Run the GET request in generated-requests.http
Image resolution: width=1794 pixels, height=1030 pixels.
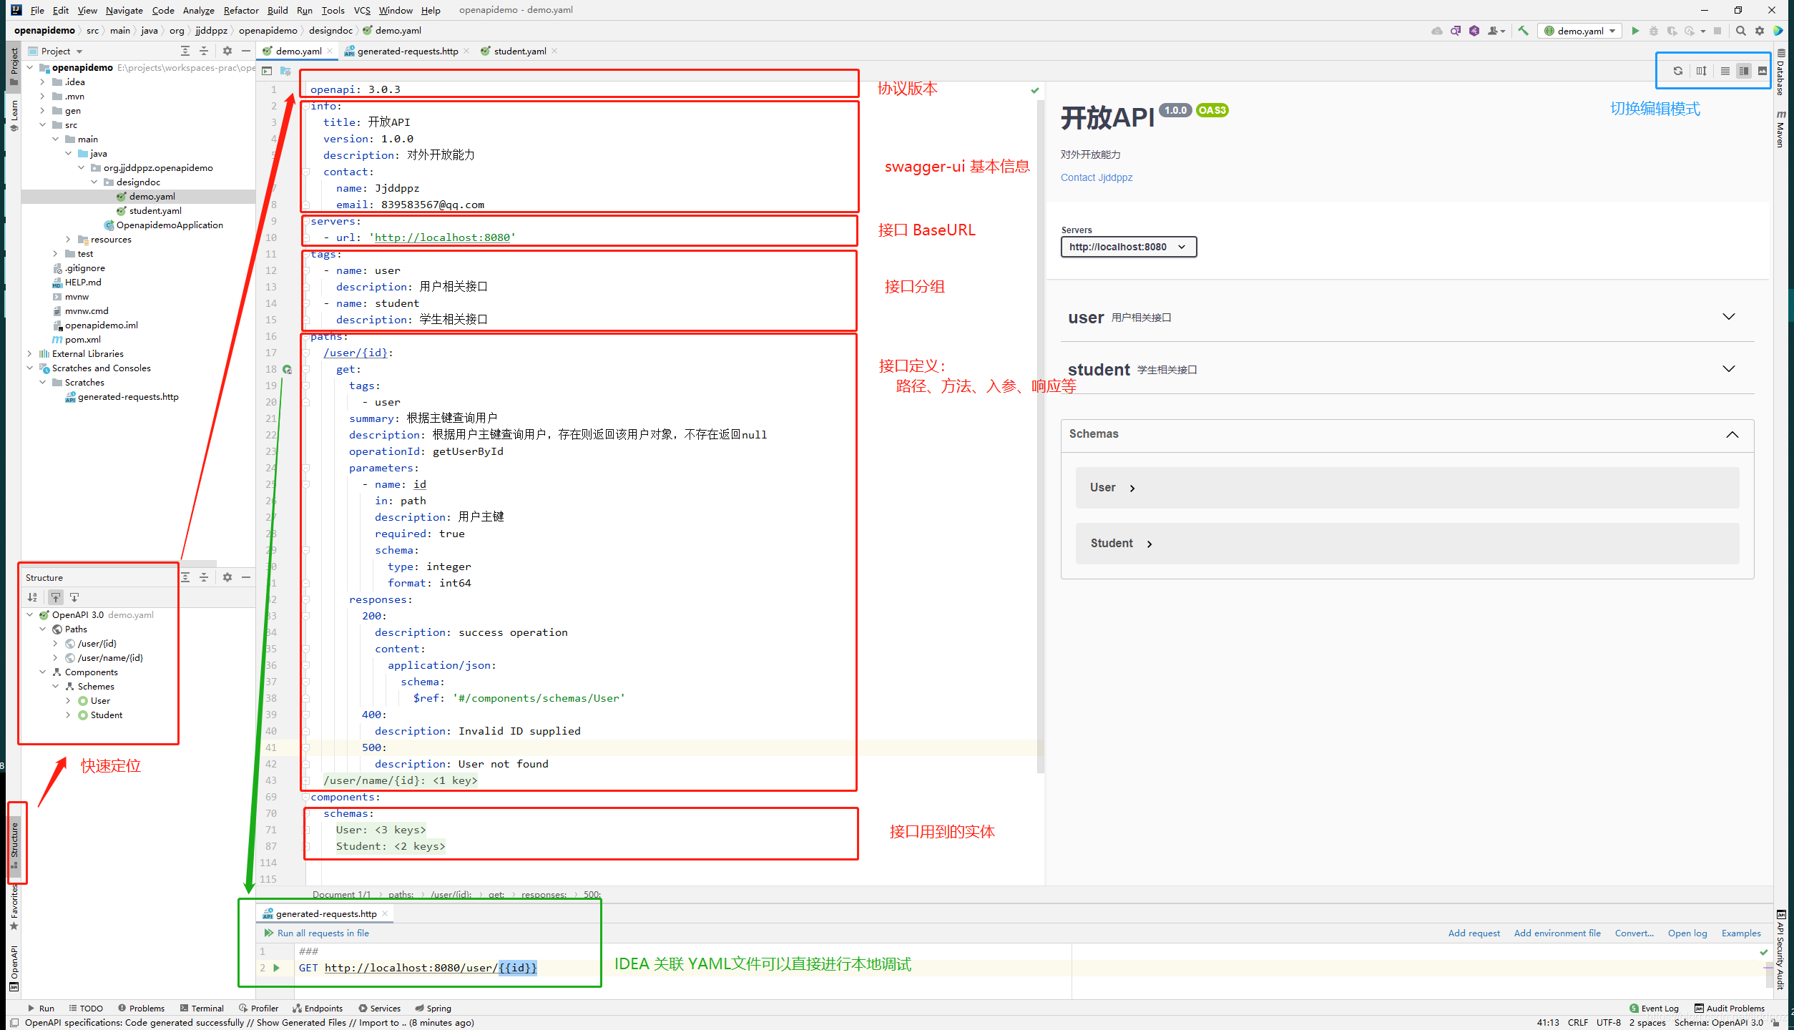(277, 968)
